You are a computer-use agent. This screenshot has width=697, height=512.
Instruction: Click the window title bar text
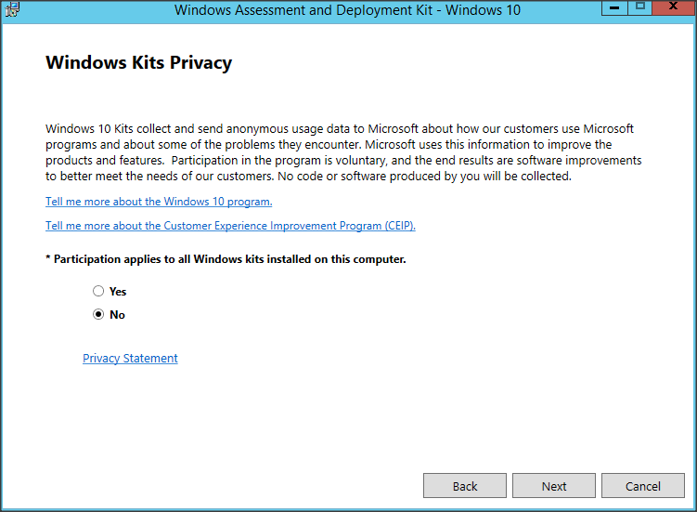tap(347, 10)
